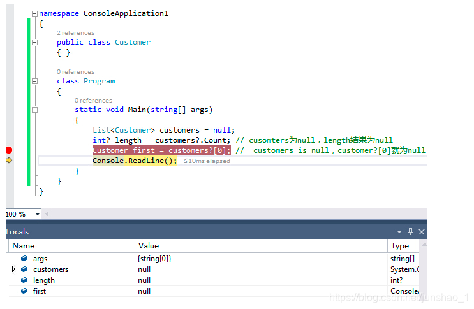Collapse the Main method block

[x=34, y=110]
